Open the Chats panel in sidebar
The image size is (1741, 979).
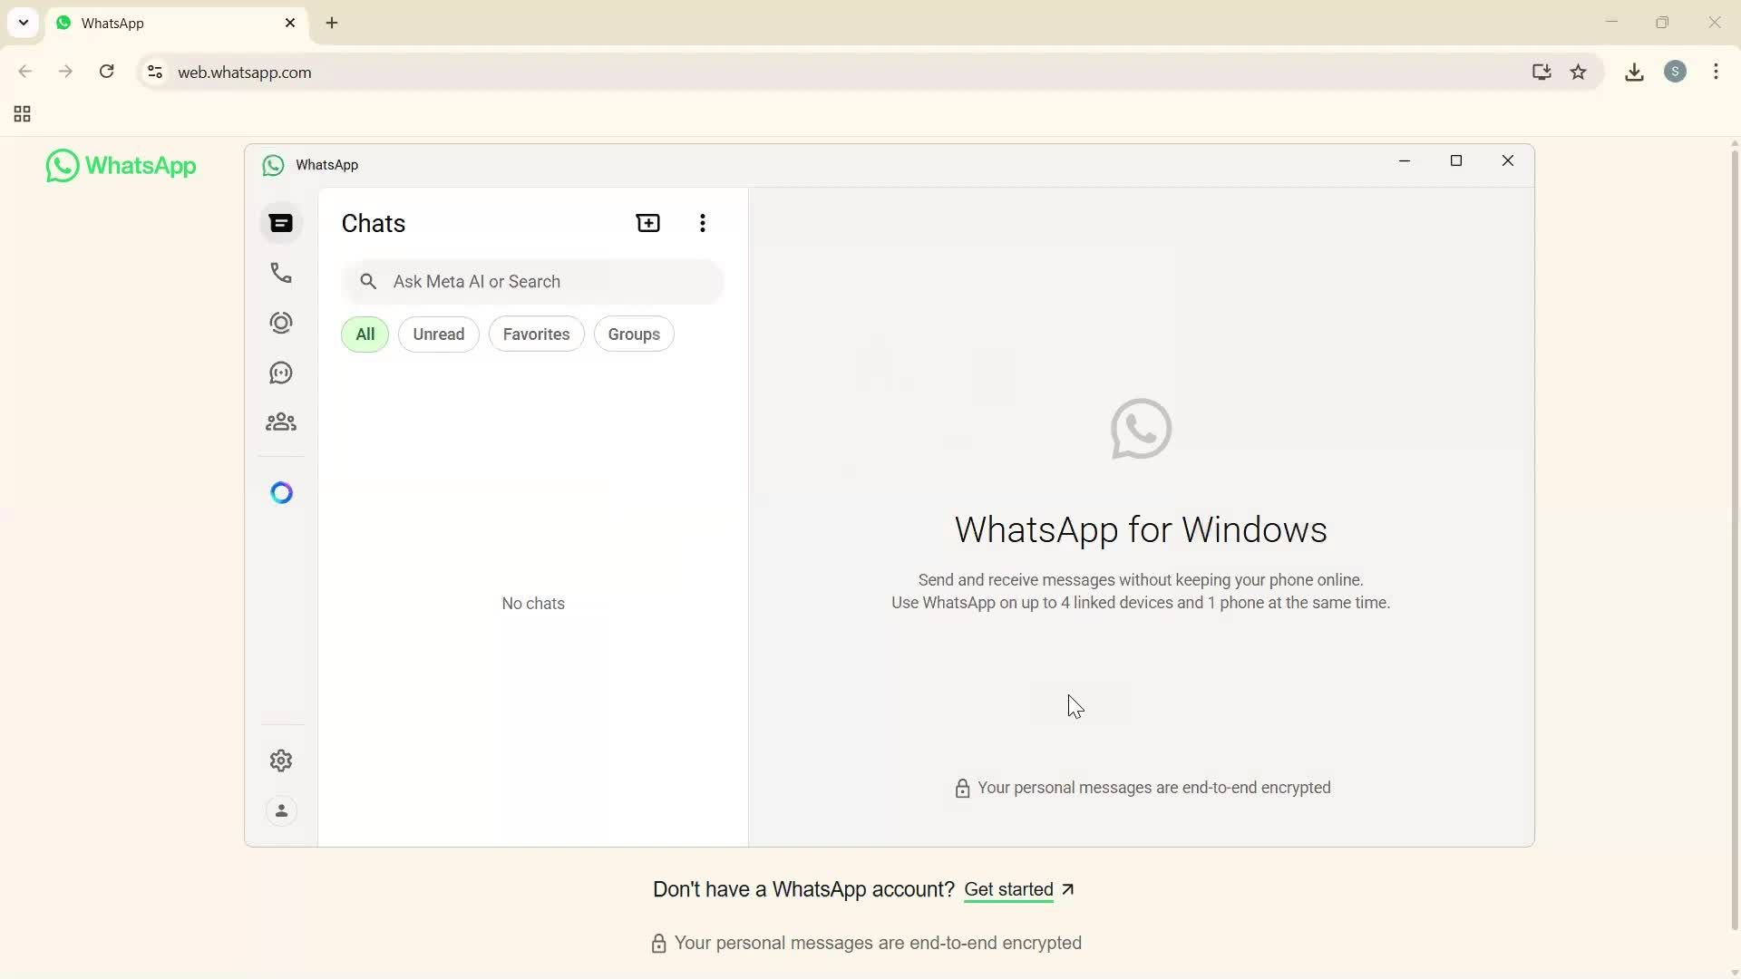[281, 222]
